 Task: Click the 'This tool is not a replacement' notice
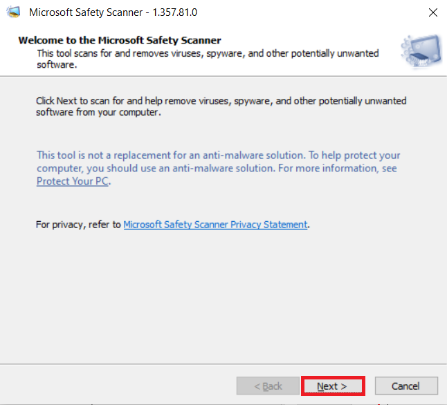click(219, 168)
